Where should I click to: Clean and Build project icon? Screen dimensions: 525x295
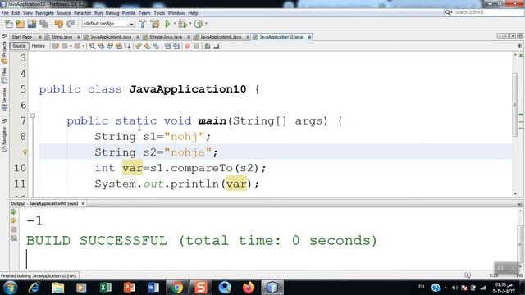coord(155,24)
